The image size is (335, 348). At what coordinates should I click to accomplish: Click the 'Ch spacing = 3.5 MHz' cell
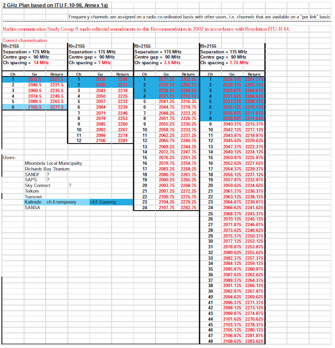tap(157, 63)
